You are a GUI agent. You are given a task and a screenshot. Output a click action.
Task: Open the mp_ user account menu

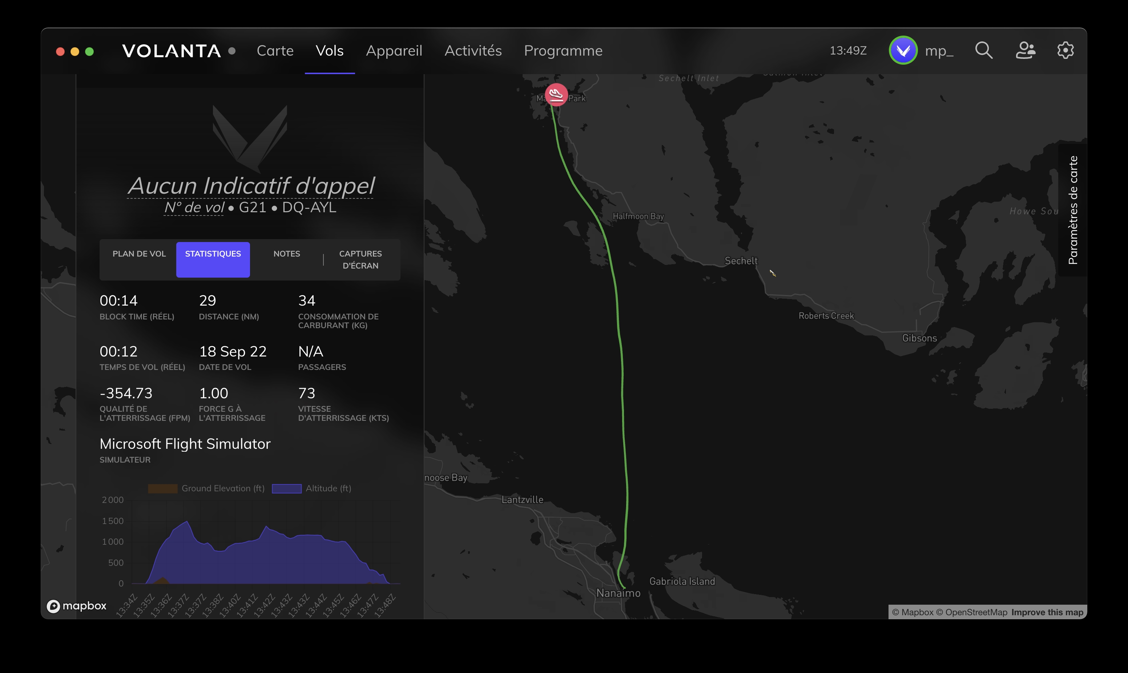(x=939, y=51)
